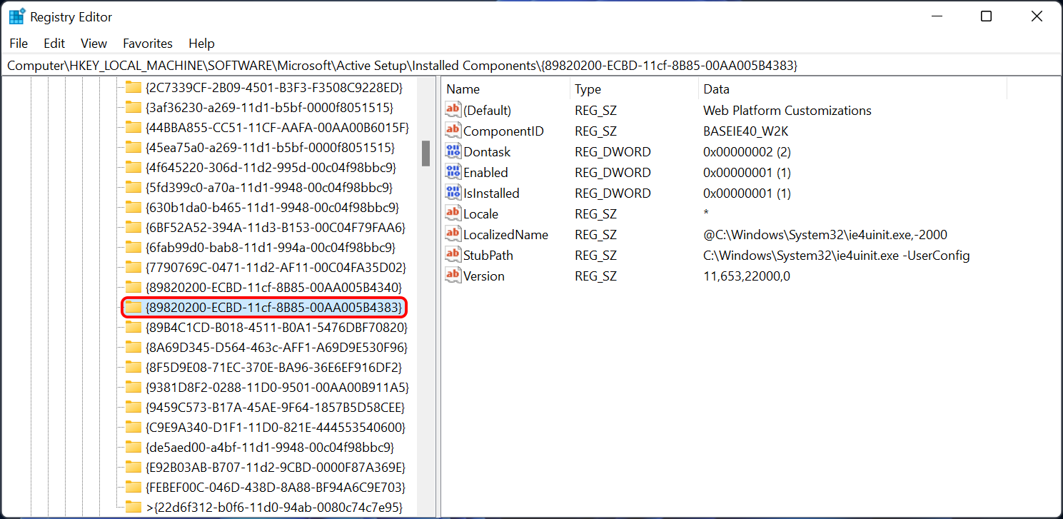Click folder icon of selected key ending 5B4383
Image resolution: width=1063 pixels, height=519 pixels.
tap(133, 308)
